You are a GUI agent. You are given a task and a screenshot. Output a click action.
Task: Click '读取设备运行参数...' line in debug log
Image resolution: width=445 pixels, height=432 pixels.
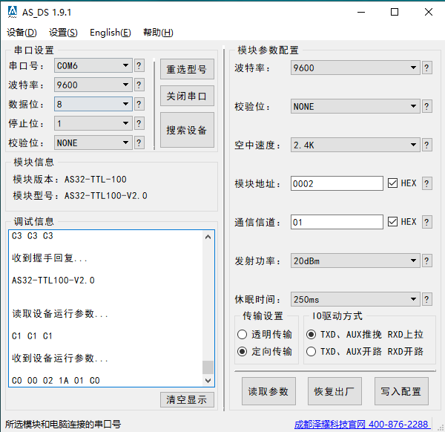(x=60, y=313)
